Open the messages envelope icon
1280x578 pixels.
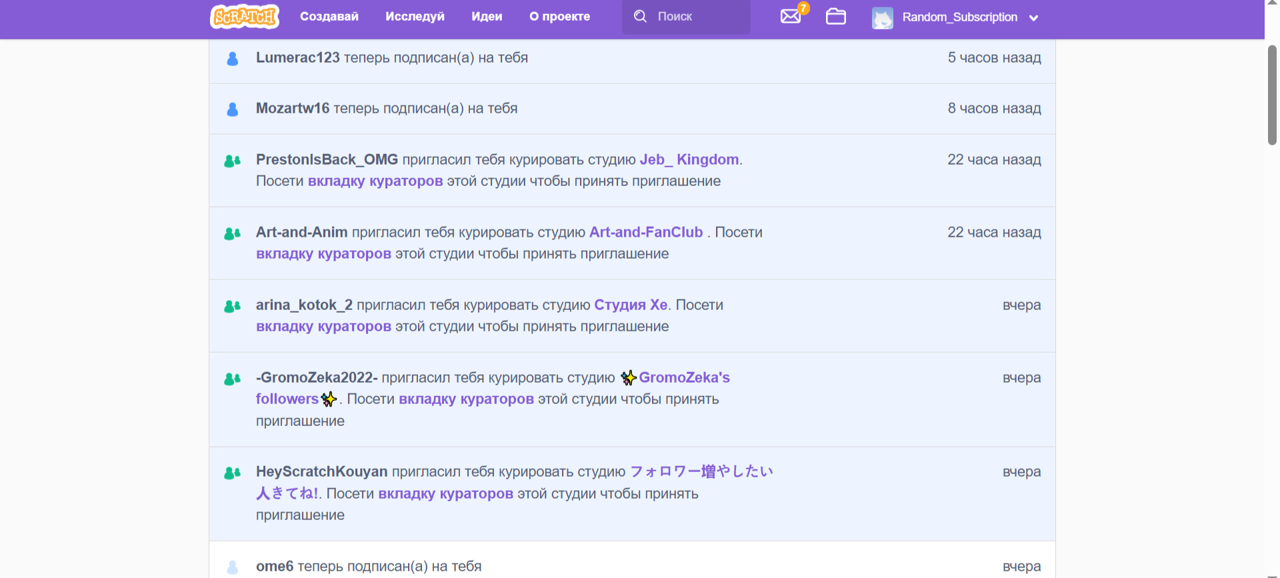click(x=791, y=17)
